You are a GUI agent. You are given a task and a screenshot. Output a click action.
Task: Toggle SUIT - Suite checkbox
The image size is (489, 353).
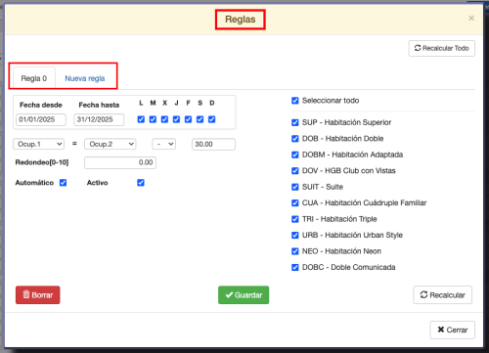[295, 187]
